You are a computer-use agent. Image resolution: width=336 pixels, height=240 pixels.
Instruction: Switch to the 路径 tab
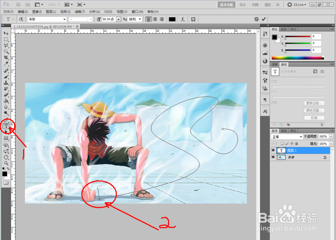click(x=293, y=131)
